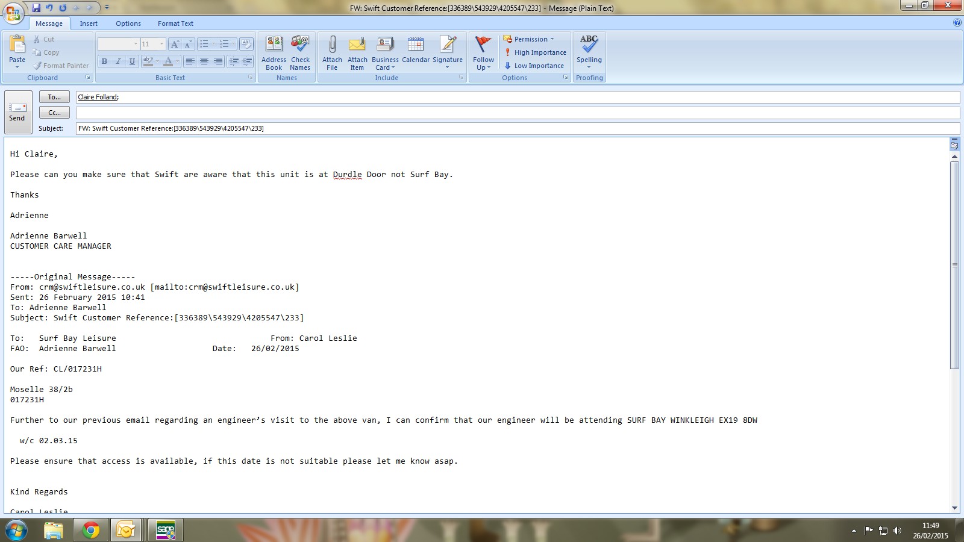
Task: Click the message body vertical scrollbar
Action: pos(954,265)
